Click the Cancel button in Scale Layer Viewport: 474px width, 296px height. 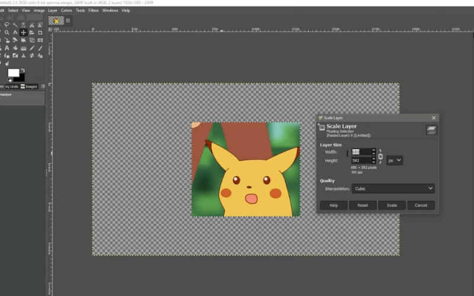(421, 205)
